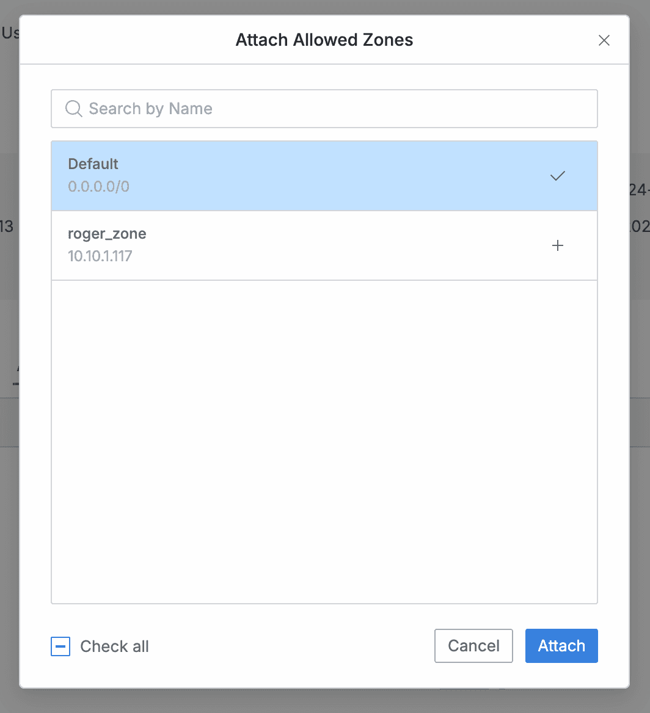Click the Attach Allowed Zones title
This screenshot has height=713, width=650.
[324, 40]
